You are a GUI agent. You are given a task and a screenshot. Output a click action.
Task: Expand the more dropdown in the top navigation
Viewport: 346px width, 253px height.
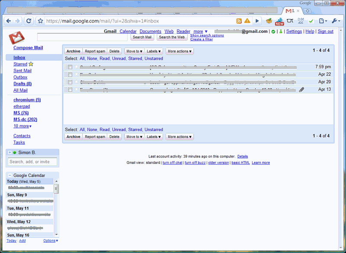[x=200, y=32]
